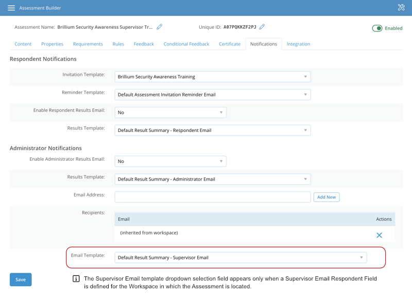Click the Unique ID value A07PQKKZF2PJ
412x296 pixels.
click(x=239, y=27)
